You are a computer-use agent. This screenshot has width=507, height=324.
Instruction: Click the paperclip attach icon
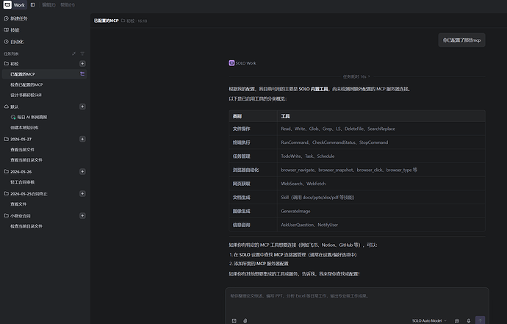(x=245, y=321)
